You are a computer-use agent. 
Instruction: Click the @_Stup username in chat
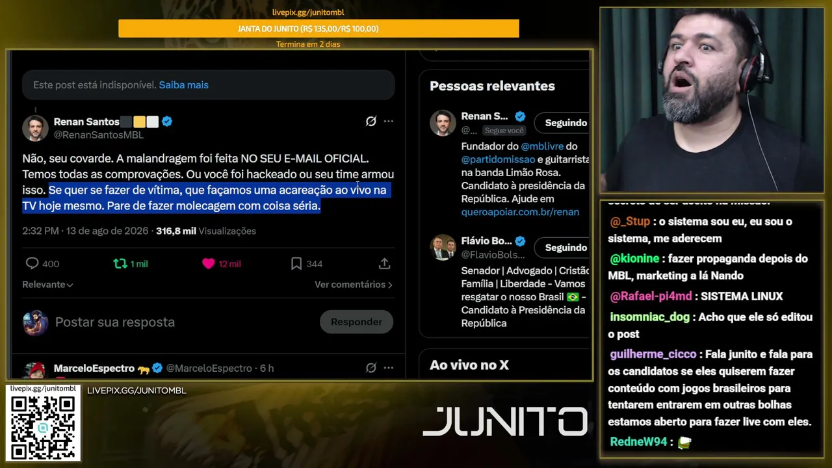(x=630, y=222)
